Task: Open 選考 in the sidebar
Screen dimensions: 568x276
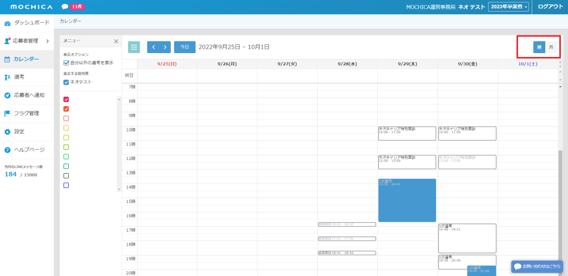Action: pyautogui.click(x=19, y=77)
